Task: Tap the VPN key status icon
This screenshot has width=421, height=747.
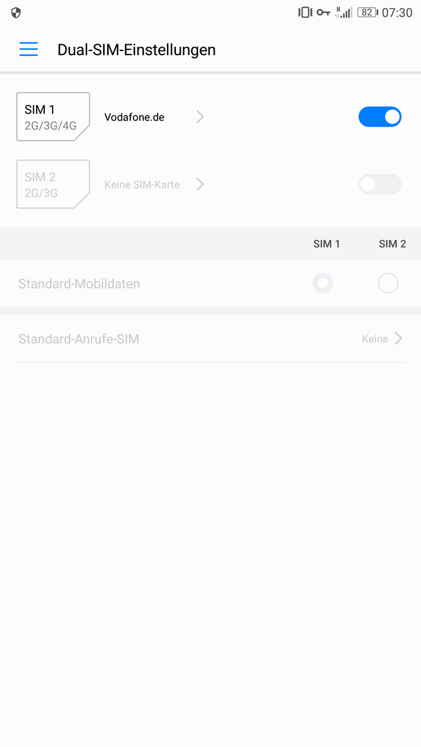Action: [x=323, y=12]
